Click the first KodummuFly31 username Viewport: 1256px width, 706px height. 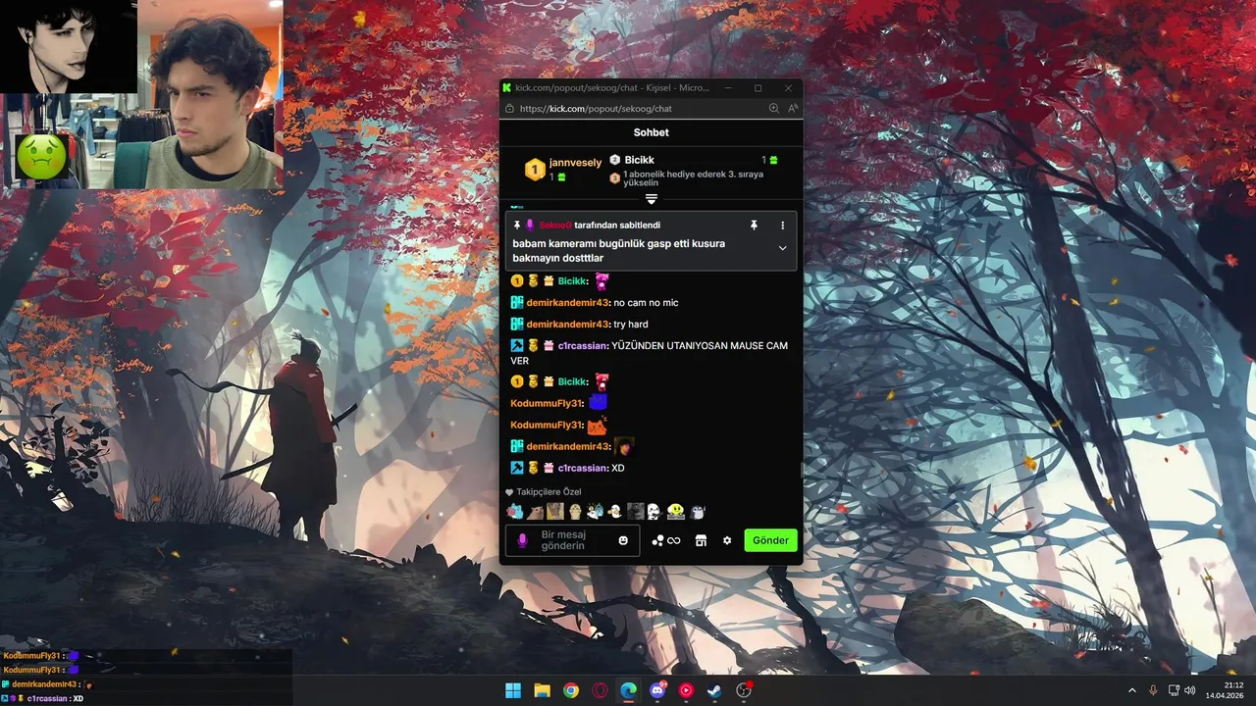coord(547,403)
